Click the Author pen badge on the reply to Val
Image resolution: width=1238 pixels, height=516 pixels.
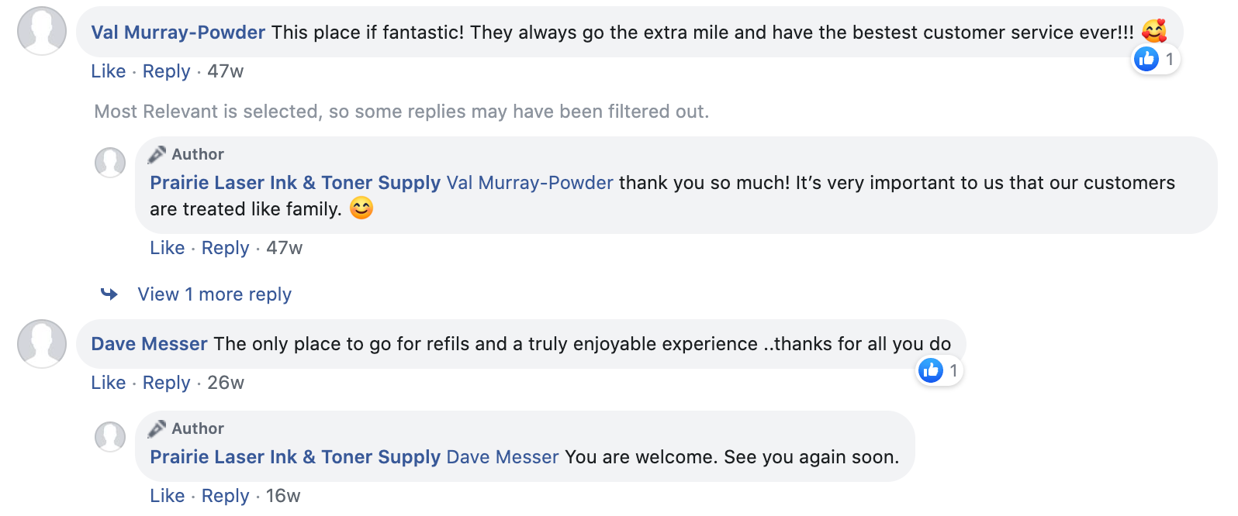(x=157, y=154)
